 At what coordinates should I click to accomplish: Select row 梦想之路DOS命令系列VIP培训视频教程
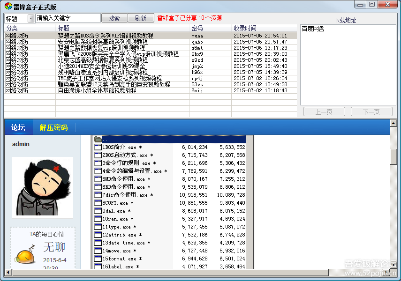(x=151, y=36)
